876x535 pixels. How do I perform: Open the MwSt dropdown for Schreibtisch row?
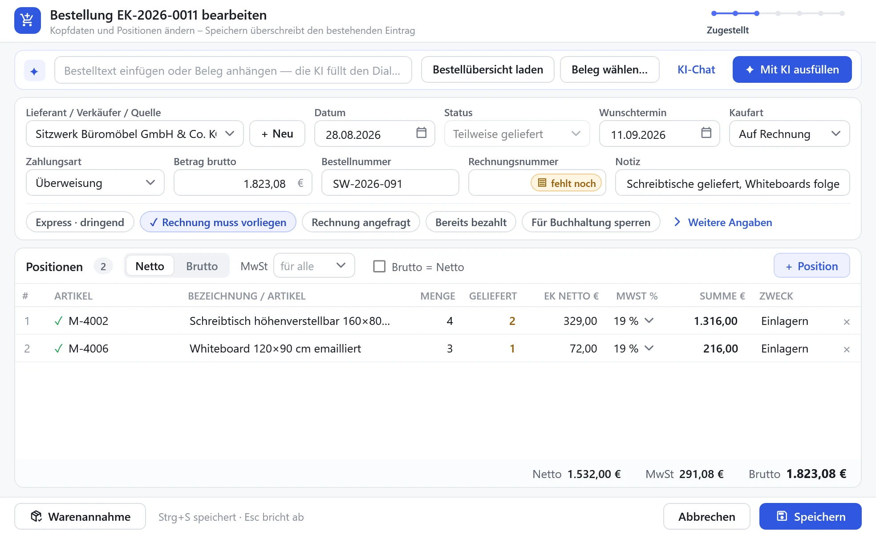coord(633,321)
